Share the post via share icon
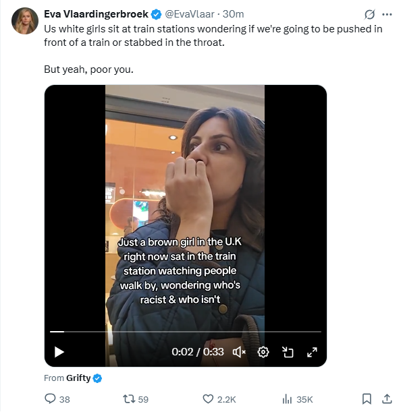 (x=387, y=399)
